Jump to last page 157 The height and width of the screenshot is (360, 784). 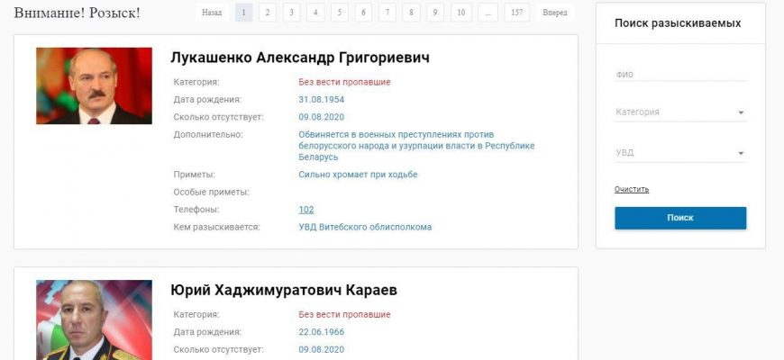click(x=517, y=13)
